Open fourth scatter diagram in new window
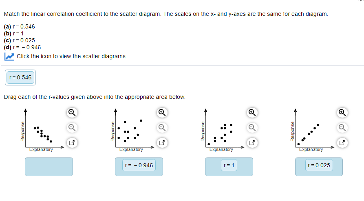The image size is (364, 201). (342, 142)
